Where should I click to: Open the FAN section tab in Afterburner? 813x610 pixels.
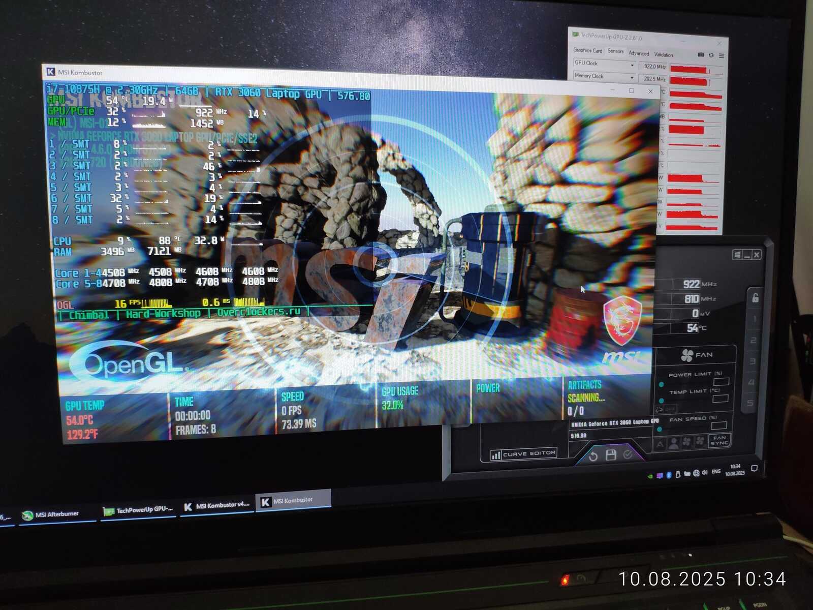click(x=697, y=355)
